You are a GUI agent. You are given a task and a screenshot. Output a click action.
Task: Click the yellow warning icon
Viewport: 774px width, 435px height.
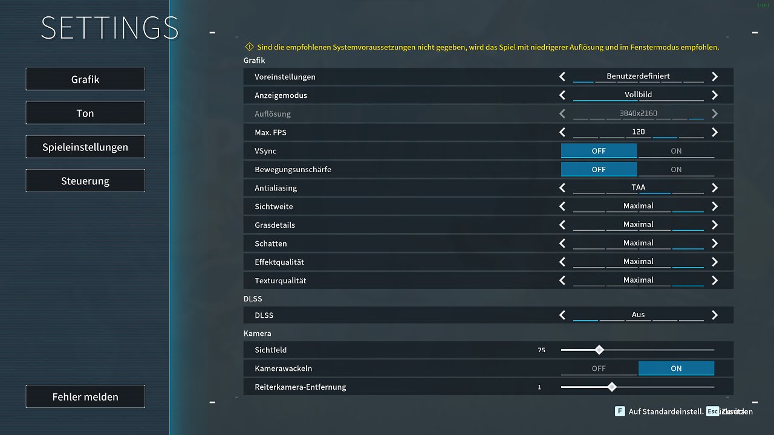coord(249,47)
